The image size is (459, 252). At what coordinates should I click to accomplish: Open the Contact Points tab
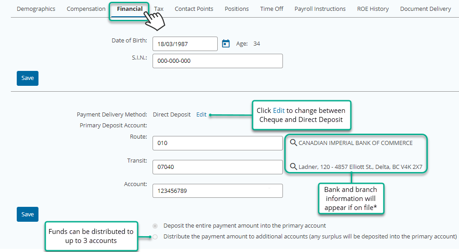tap(194, 9)
